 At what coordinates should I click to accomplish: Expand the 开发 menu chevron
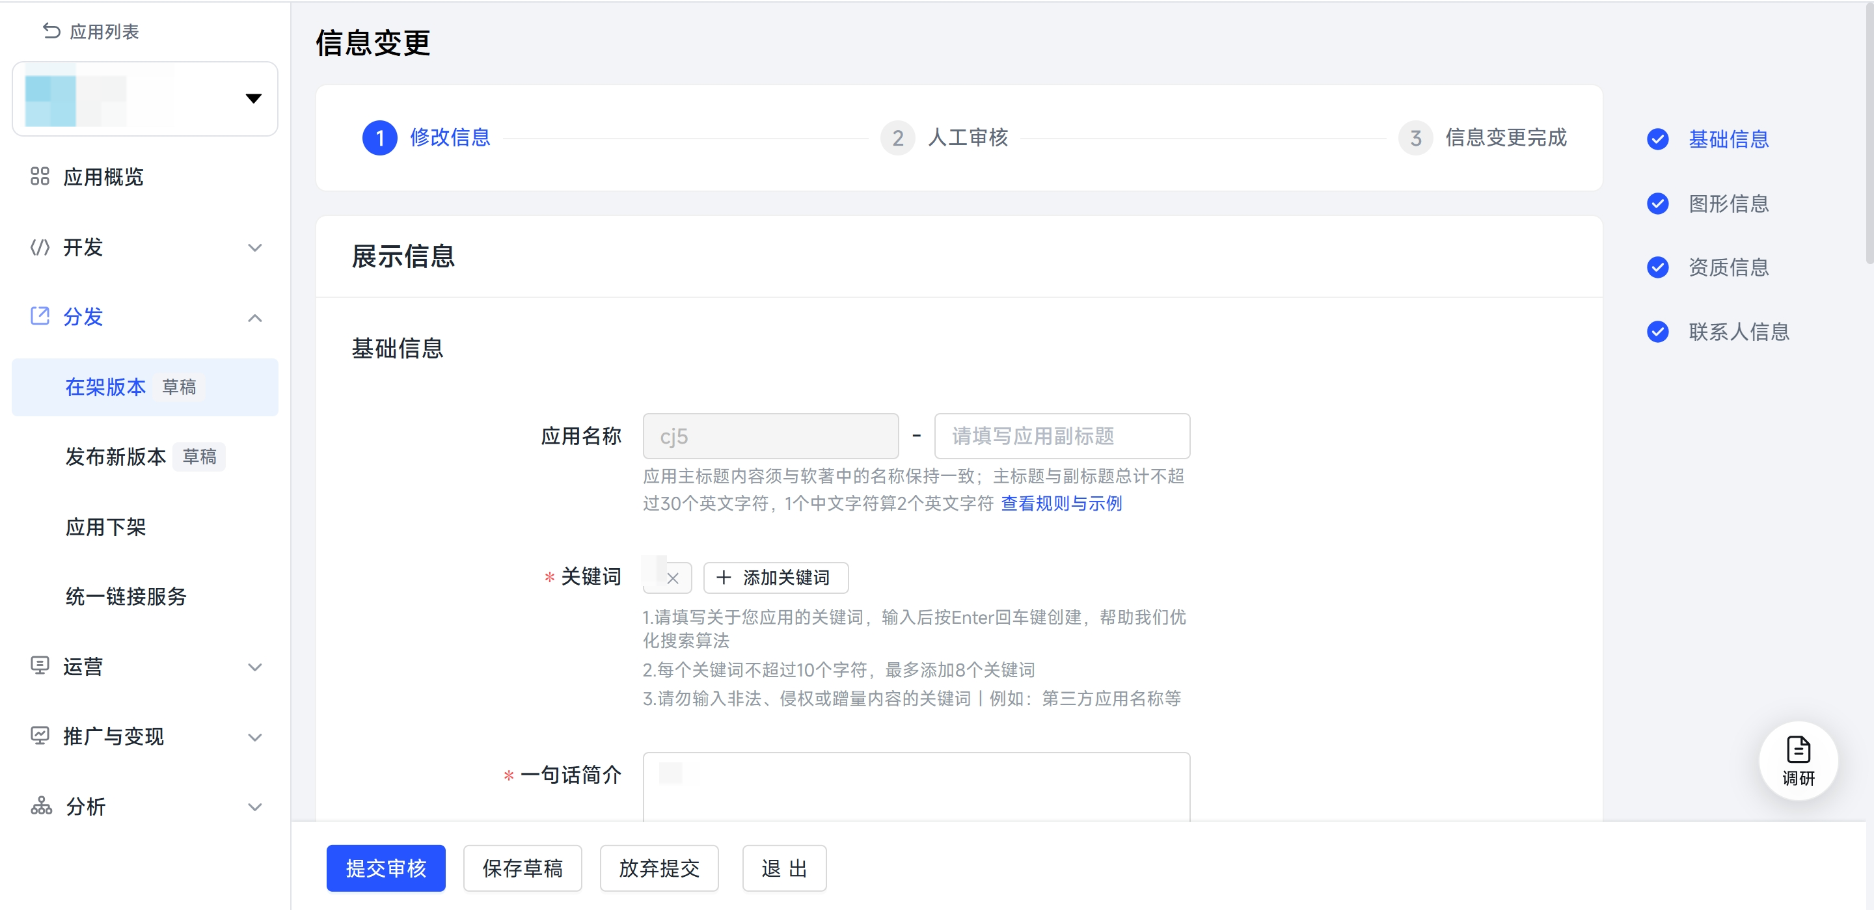tap(254, 247)
